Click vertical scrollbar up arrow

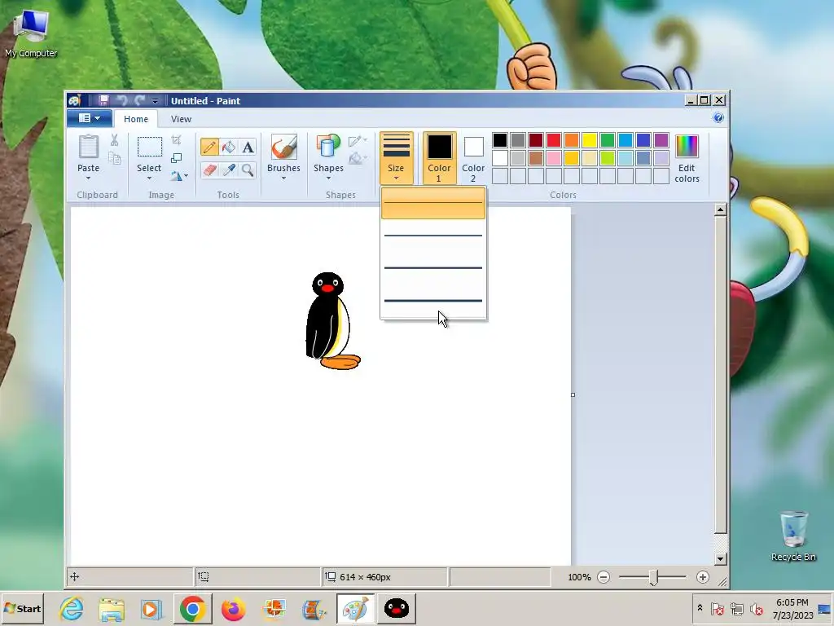tap(720, 209)
